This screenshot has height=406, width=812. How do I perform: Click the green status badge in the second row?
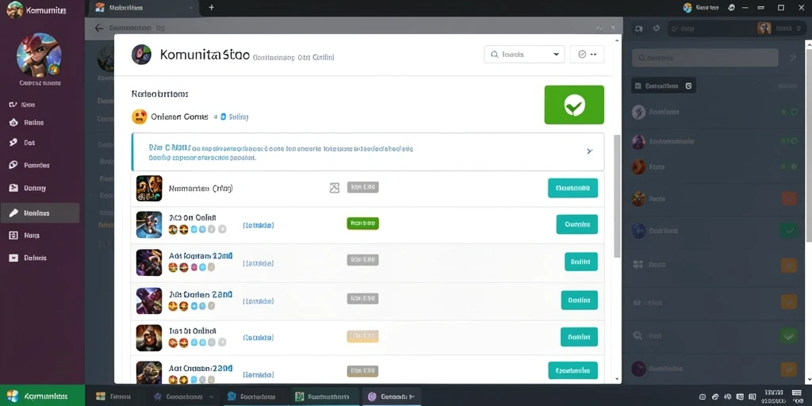coord(362,223)
